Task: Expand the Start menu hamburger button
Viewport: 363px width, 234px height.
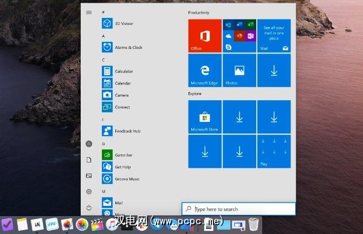Action: 89,12
